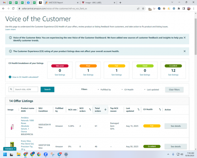The width and height of the screenshot is (197, 158).
Task: Show hidden system tray icons
Action: pyautogui.click(x=168, y=154)
